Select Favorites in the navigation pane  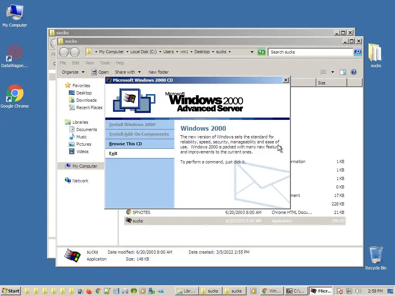click(x=78, y=86)
